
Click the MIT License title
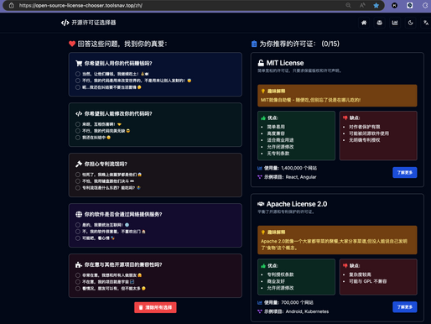[x=285, y=63]
